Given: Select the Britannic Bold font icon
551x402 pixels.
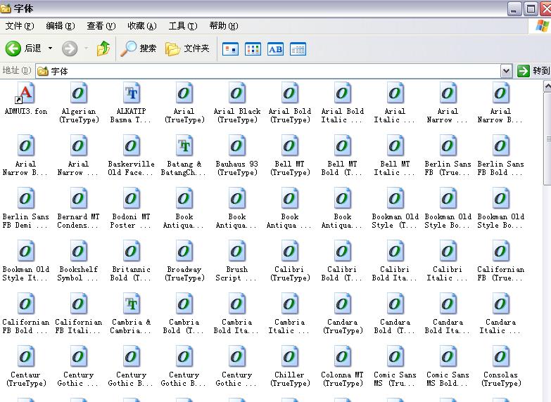Looking at the screenshot, I should pyautogui.click(x=132, y=252).
